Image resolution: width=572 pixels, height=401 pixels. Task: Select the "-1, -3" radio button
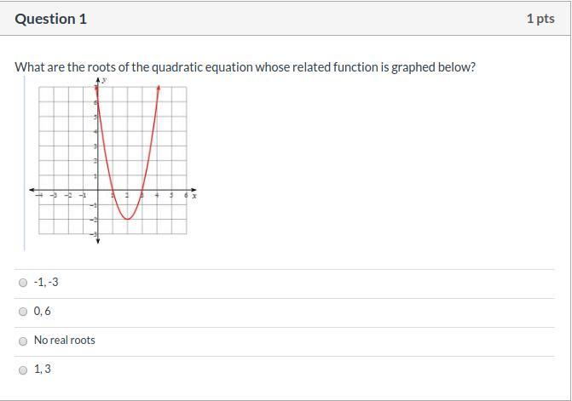[x=23, y=283]
